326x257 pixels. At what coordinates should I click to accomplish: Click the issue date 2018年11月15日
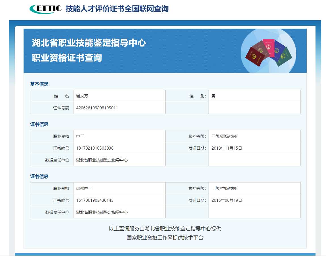point(227,148)
